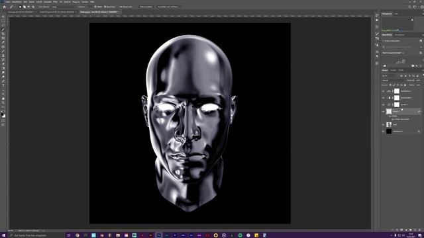Screen dimensions: 424x238
Task: Select the Shape tool
Action: coord(3,94)
